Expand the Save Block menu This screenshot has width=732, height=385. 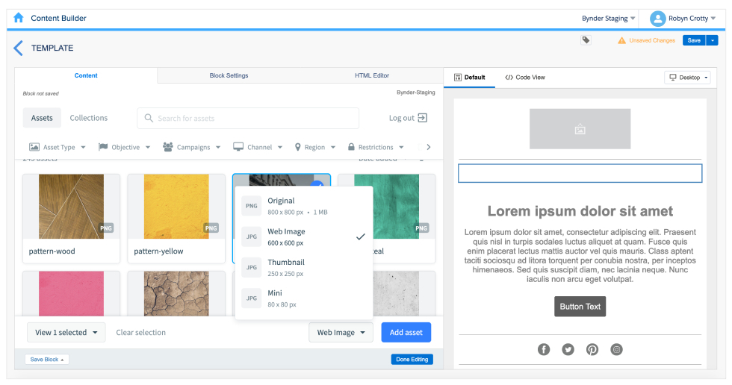click(46, 360)
